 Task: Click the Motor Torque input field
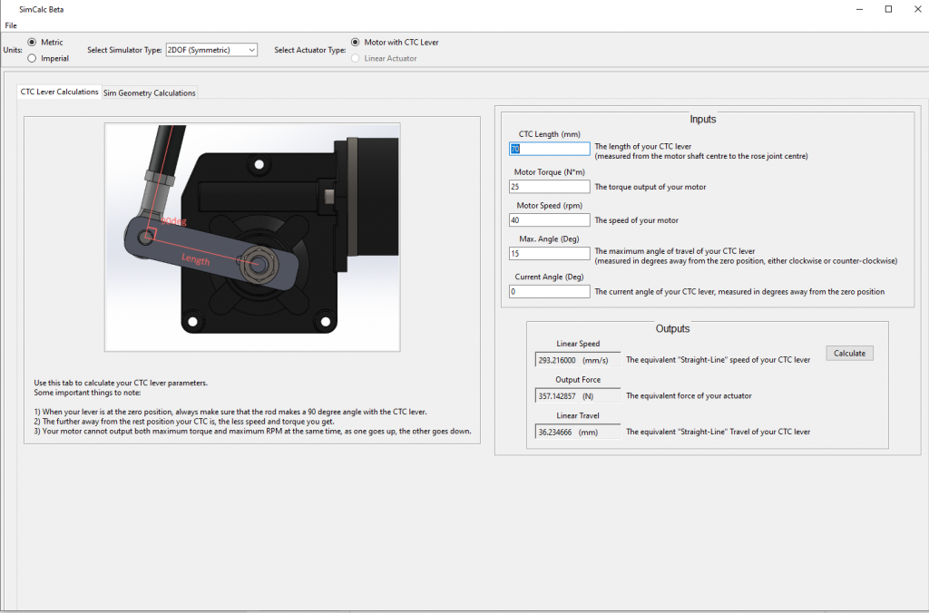point(549,187)
